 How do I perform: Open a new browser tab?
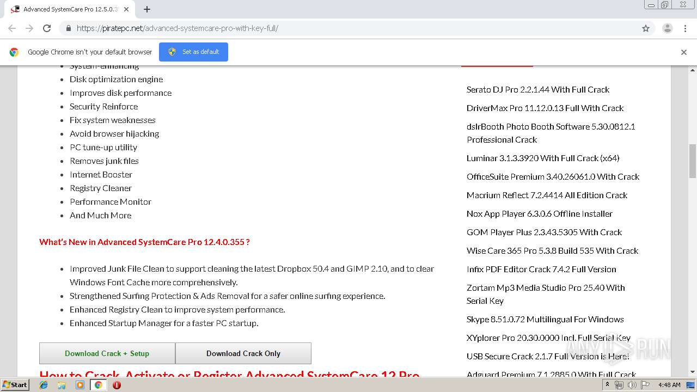(x=147, y=9)
